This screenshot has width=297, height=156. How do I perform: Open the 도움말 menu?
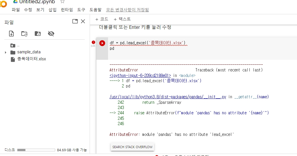(x=95, y=10)
